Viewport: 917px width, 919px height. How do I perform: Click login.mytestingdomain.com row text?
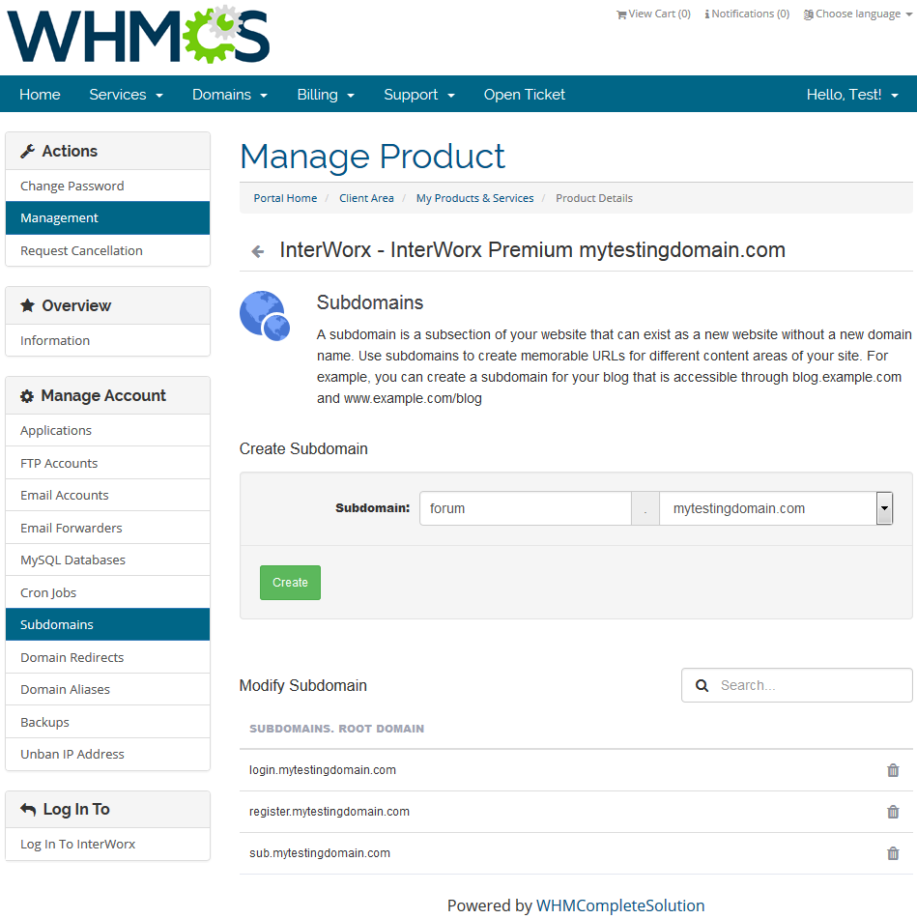(x=323, y=770)
